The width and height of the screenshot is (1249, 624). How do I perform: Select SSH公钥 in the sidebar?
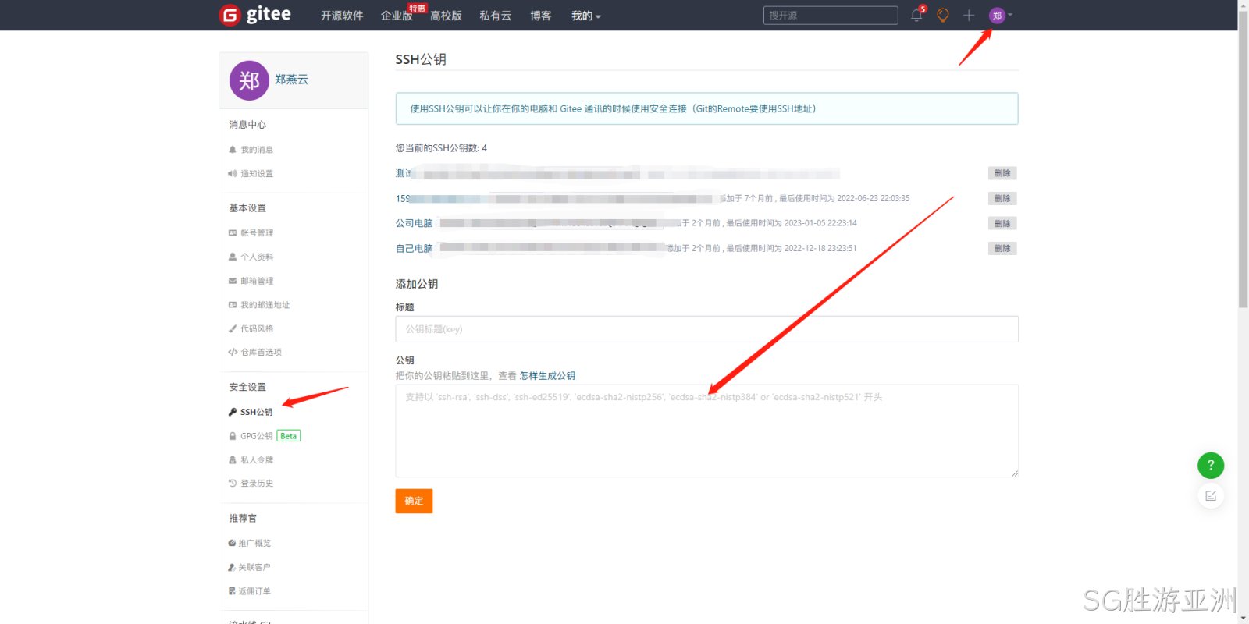[251, 412]
